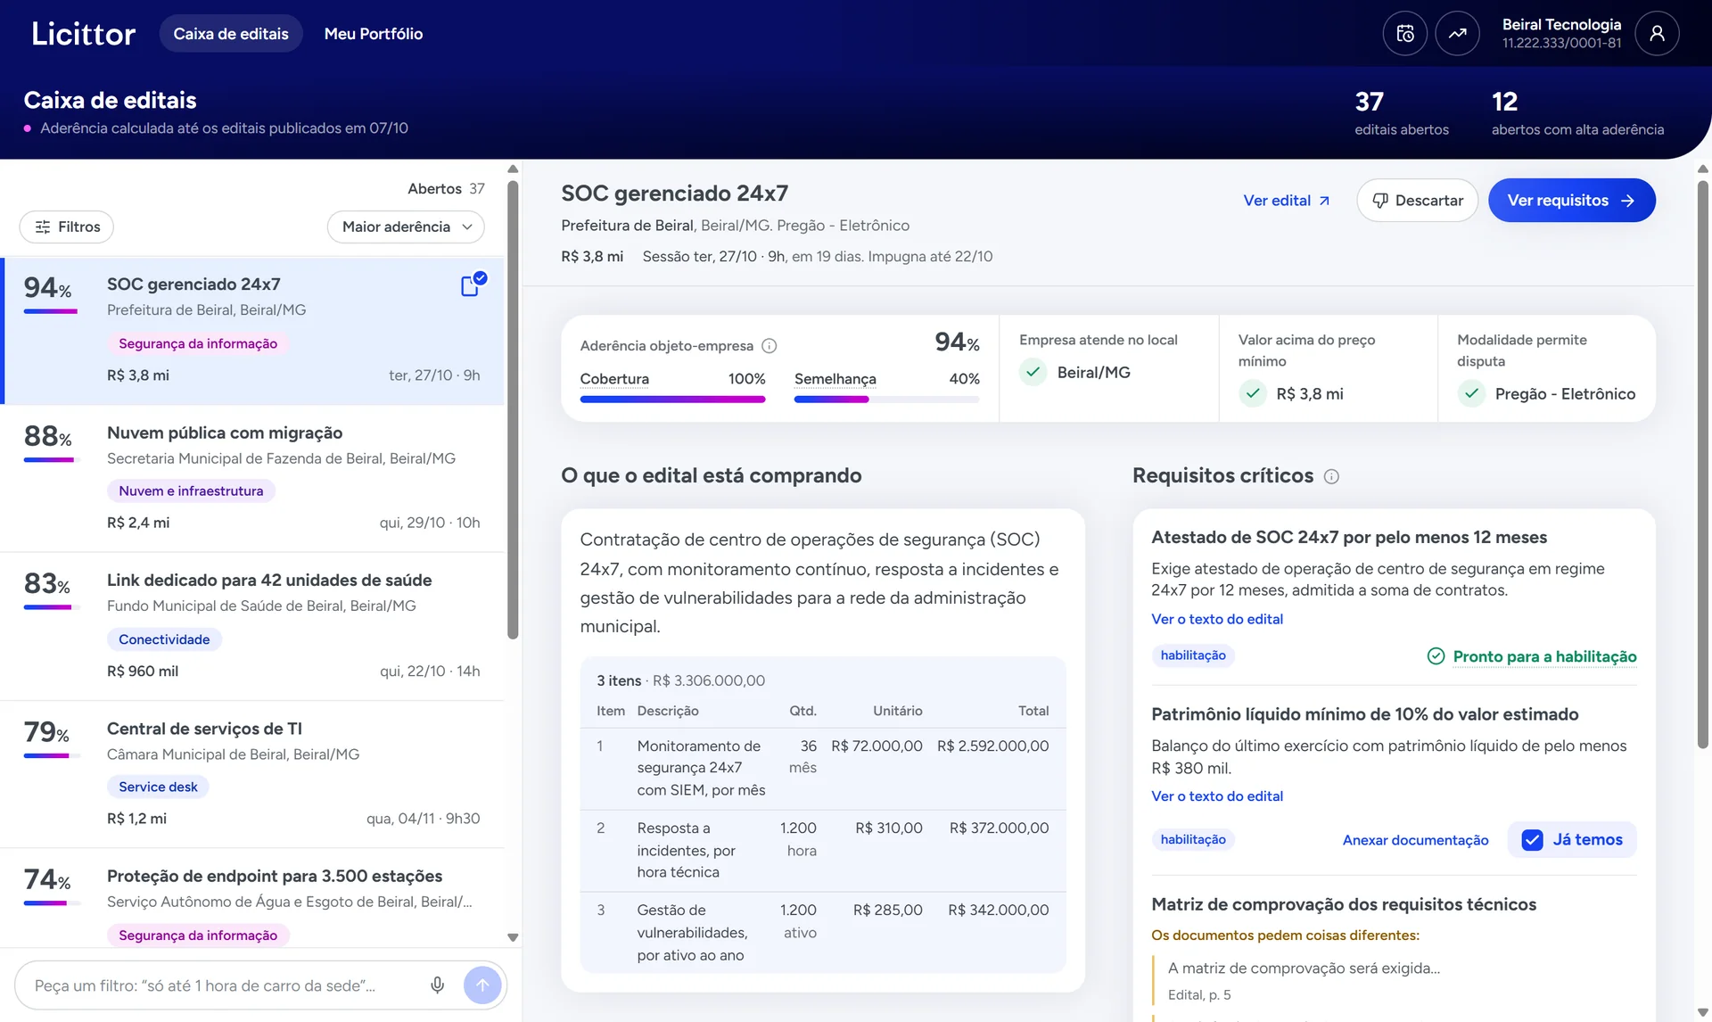1712x1022 pixels.
Task: Click Matriz de comprovação dos requisitos técnicos heading
Action: click(1344, 904)
